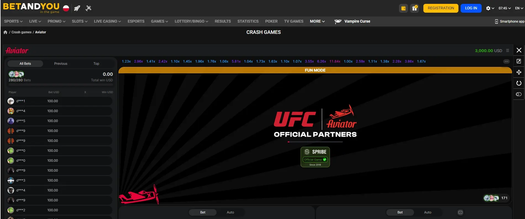Open the MORE dropdown
This screenshot has width=525, height=219.
[x=317, y=21]
